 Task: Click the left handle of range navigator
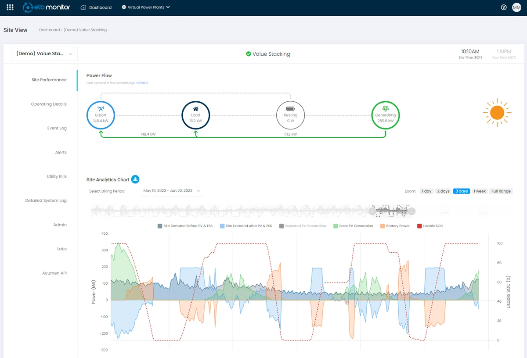coord(372,211)
